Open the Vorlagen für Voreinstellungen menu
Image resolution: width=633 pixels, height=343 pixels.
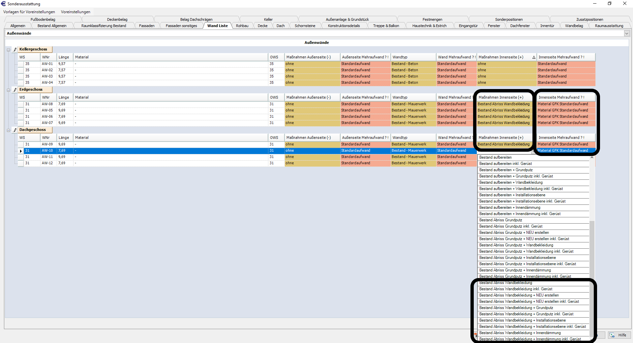point(29,12)
